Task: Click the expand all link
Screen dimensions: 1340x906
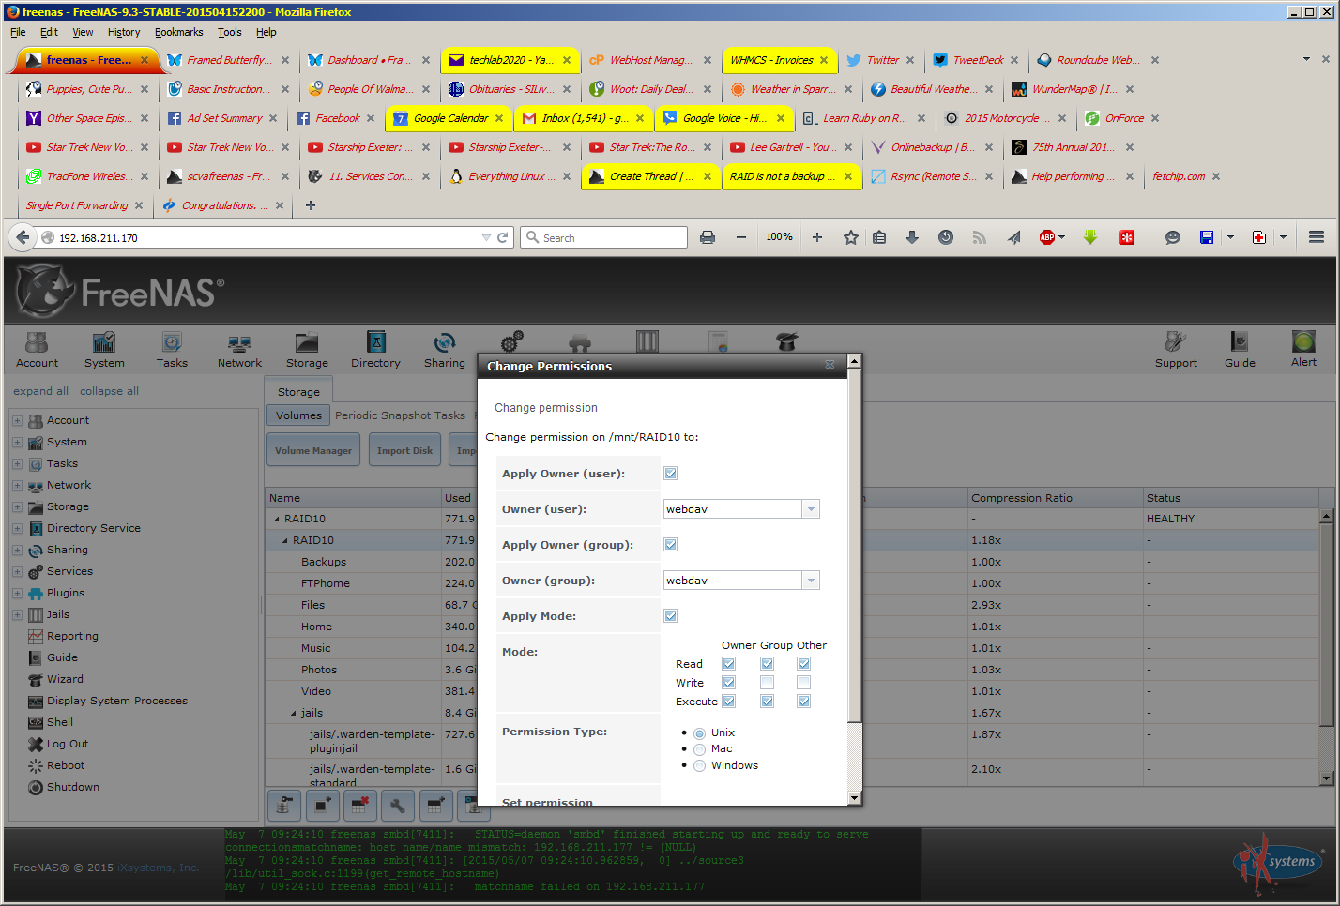Action: (x=40, y=391)
